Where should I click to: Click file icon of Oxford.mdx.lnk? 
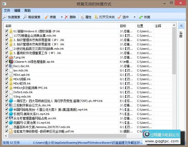click(x=11, y=92)
